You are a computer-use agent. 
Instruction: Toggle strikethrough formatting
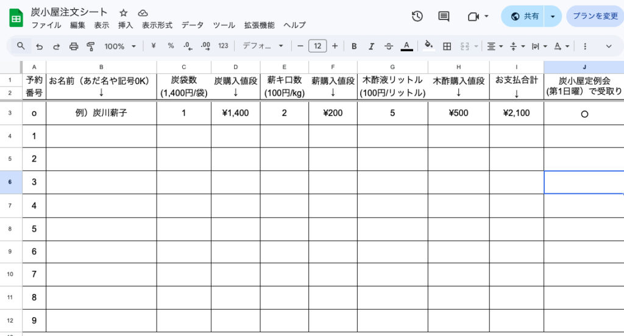388,46
